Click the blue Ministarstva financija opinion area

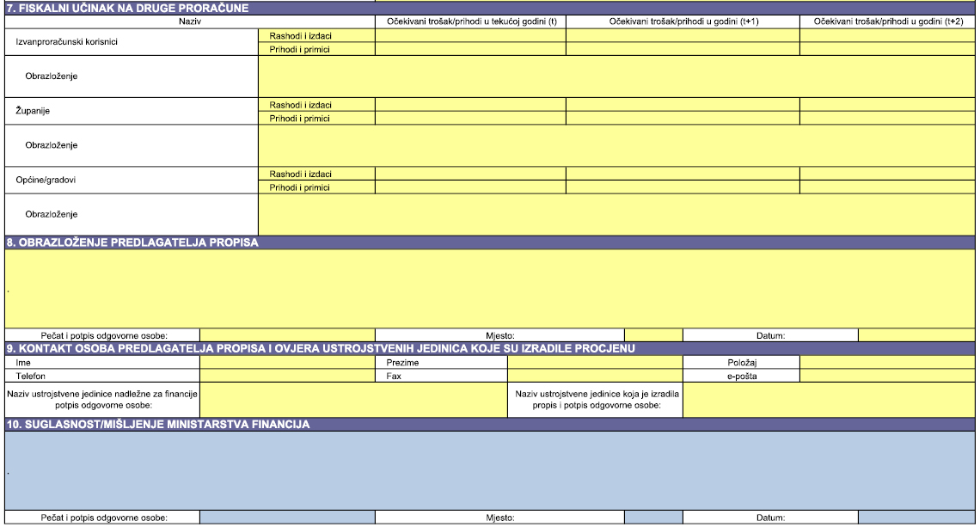click(490, 470)
